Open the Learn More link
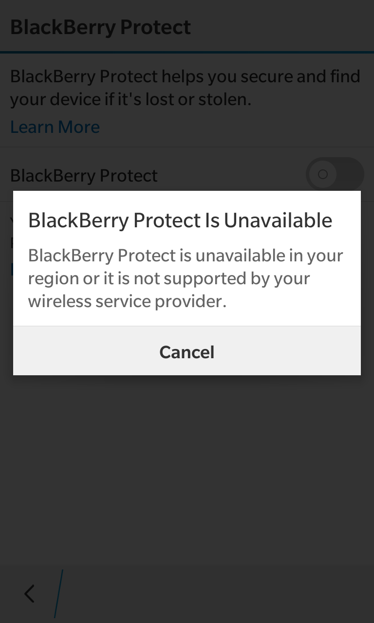The width and height of the screenshot is (374, 623). [x=55, y=127]
